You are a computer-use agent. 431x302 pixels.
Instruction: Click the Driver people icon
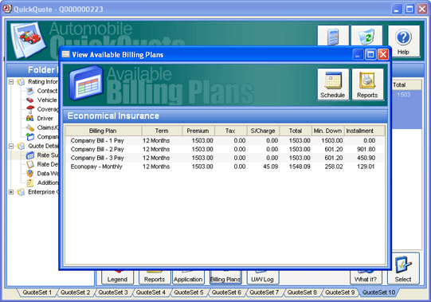point(30,118)
